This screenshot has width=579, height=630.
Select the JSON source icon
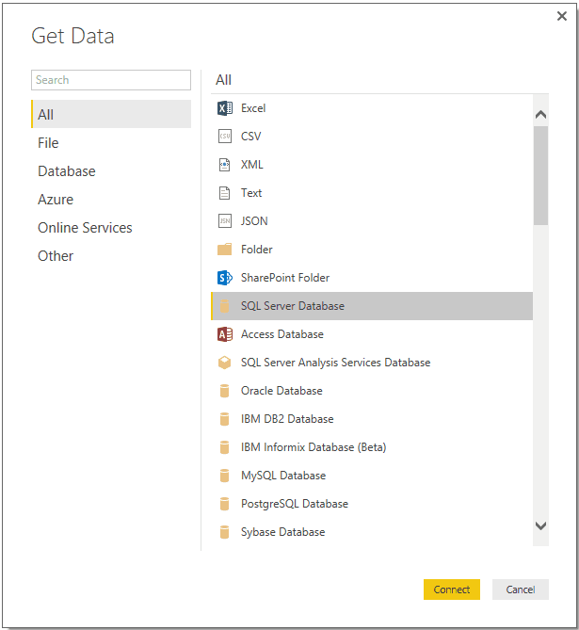(225, 221)
